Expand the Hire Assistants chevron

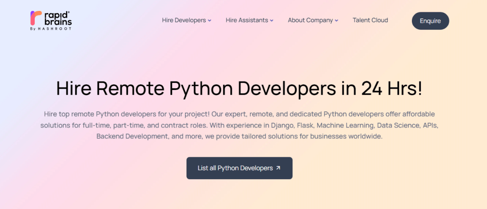tap(272, 21)
